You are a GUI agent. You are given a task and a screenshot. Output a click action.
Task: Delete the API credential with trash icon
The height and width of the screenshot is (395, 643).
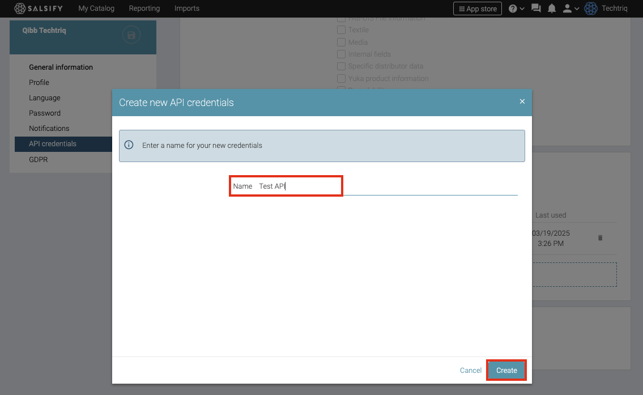point(601,238)
